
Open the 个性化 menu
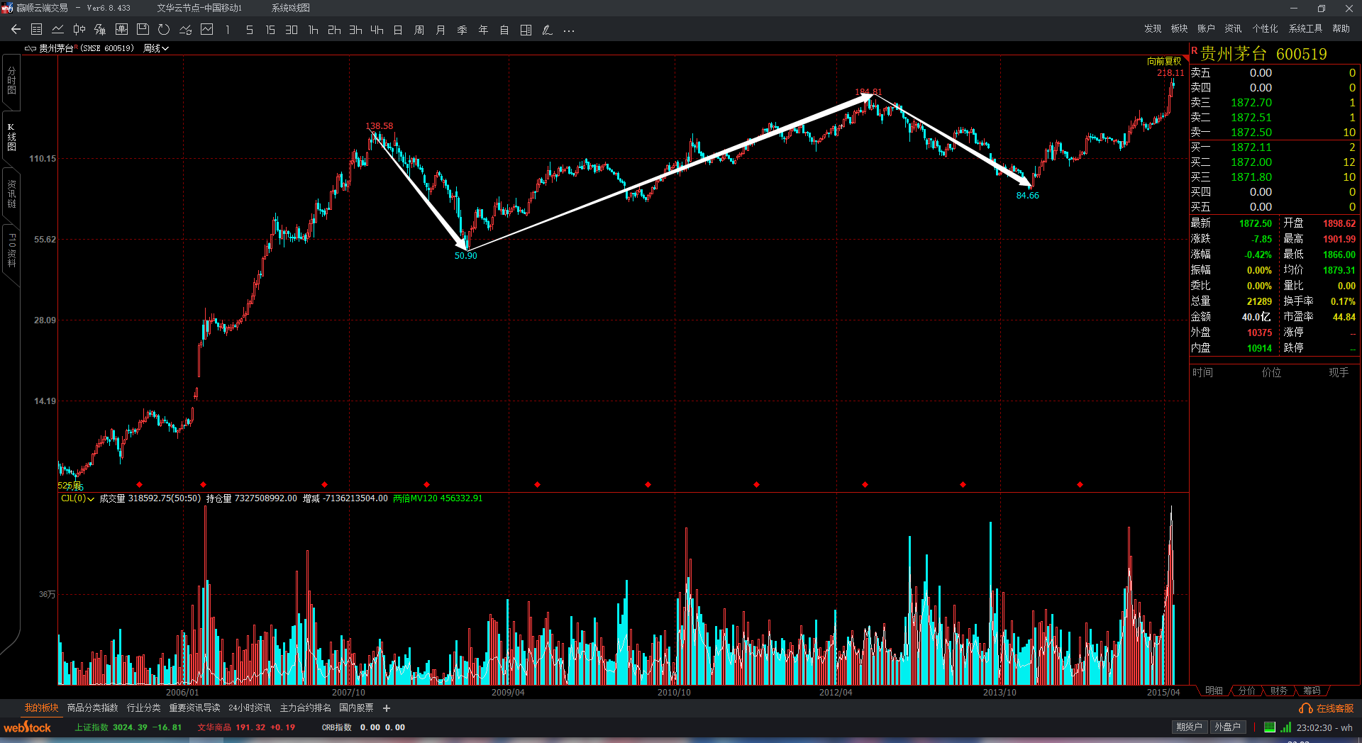1265,28
